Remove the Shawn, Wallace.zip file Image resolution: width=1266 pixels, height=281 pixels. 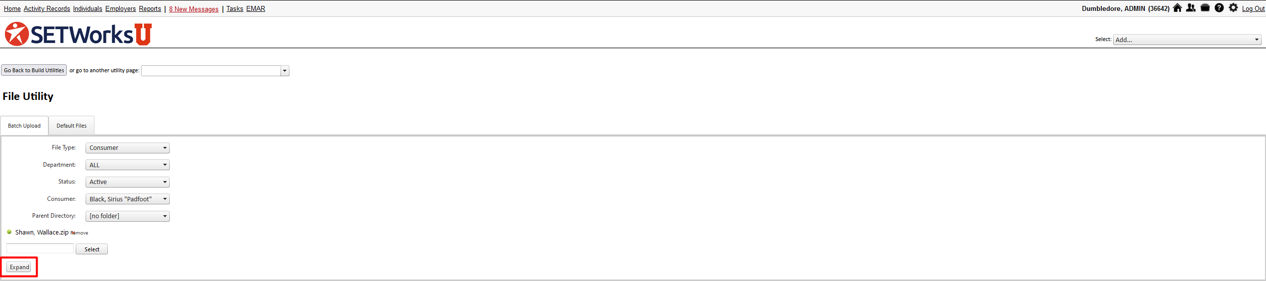coord(79,233)
